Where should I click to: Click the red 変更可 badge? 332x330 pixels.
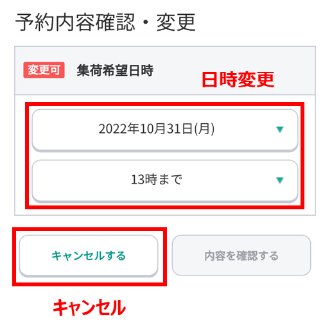44,70
